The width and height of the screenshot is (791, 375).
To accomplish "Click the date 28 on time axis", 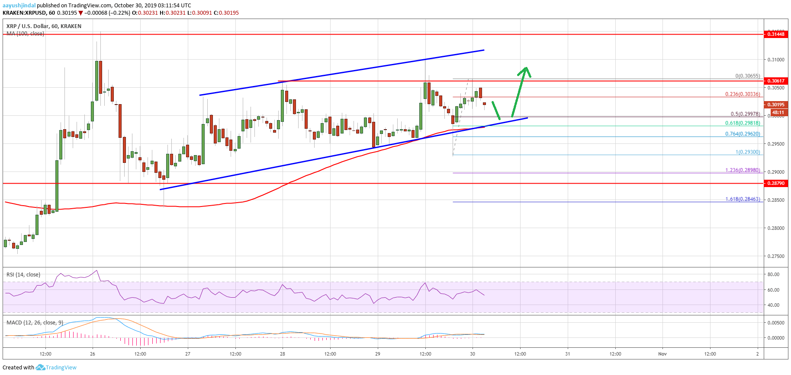I will (x=283, y=354).
